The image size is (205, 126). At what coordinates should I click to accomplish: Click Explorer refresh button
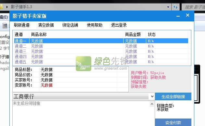tap(175, 7)
